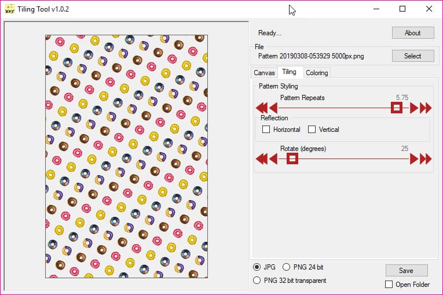Viewport: 443px width, 295px height.
Task: Click the donut pattern preview image
Action: pos(127,156)
